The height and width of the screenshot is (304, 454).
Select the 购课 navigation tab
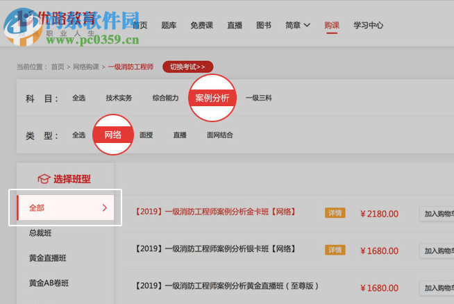click(332, 26)
